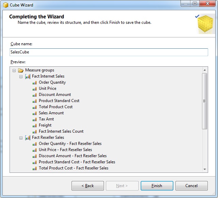Viewport: 218px width, 198px height.
Task: Click the 'Preview:' label
Action: click(x=18, y=62)
